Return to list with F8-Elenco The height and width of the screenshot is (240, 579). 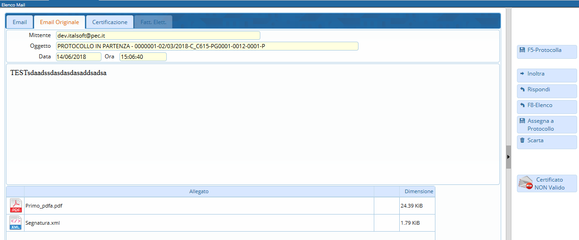[547, 107]
